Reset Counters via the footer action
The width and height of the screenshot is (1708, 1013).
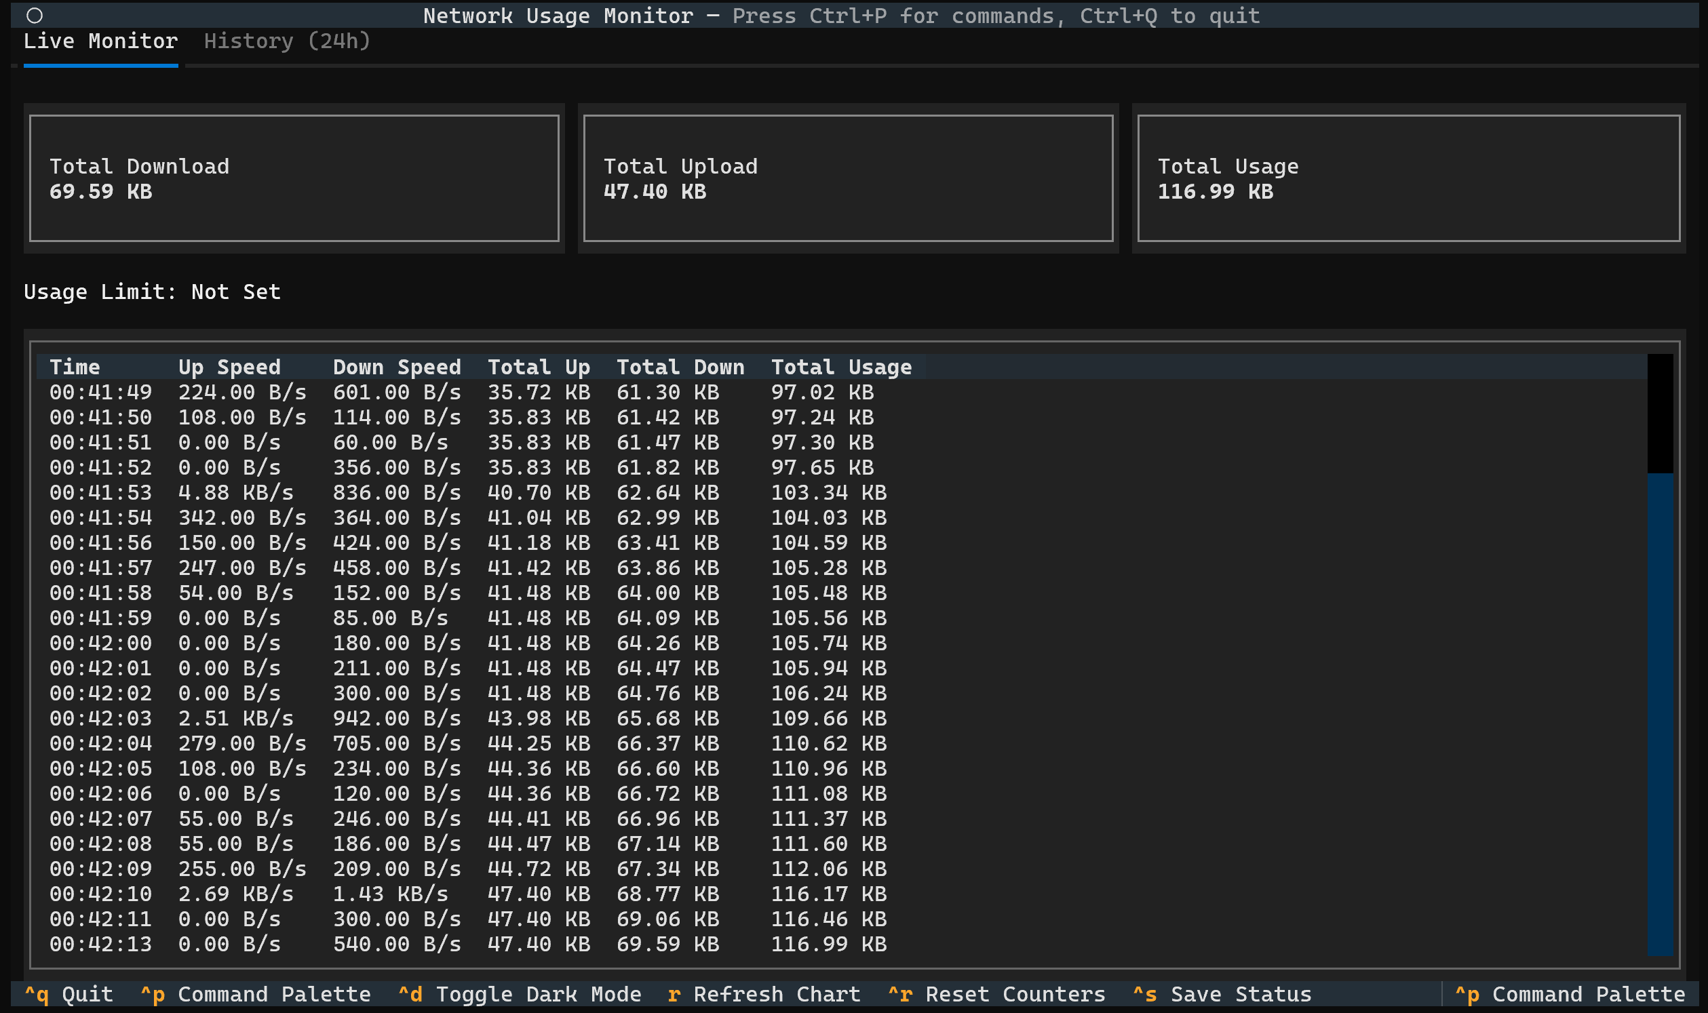pyautogui.click(x=997, y=995)
